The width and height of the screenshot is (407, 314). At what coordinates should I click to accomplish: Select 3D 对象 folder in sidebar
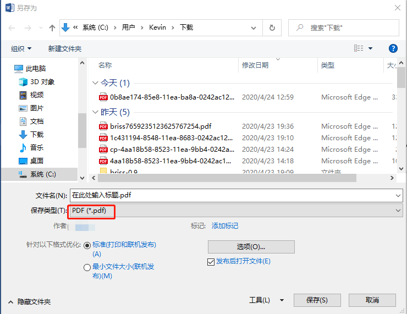click(42, 81)
